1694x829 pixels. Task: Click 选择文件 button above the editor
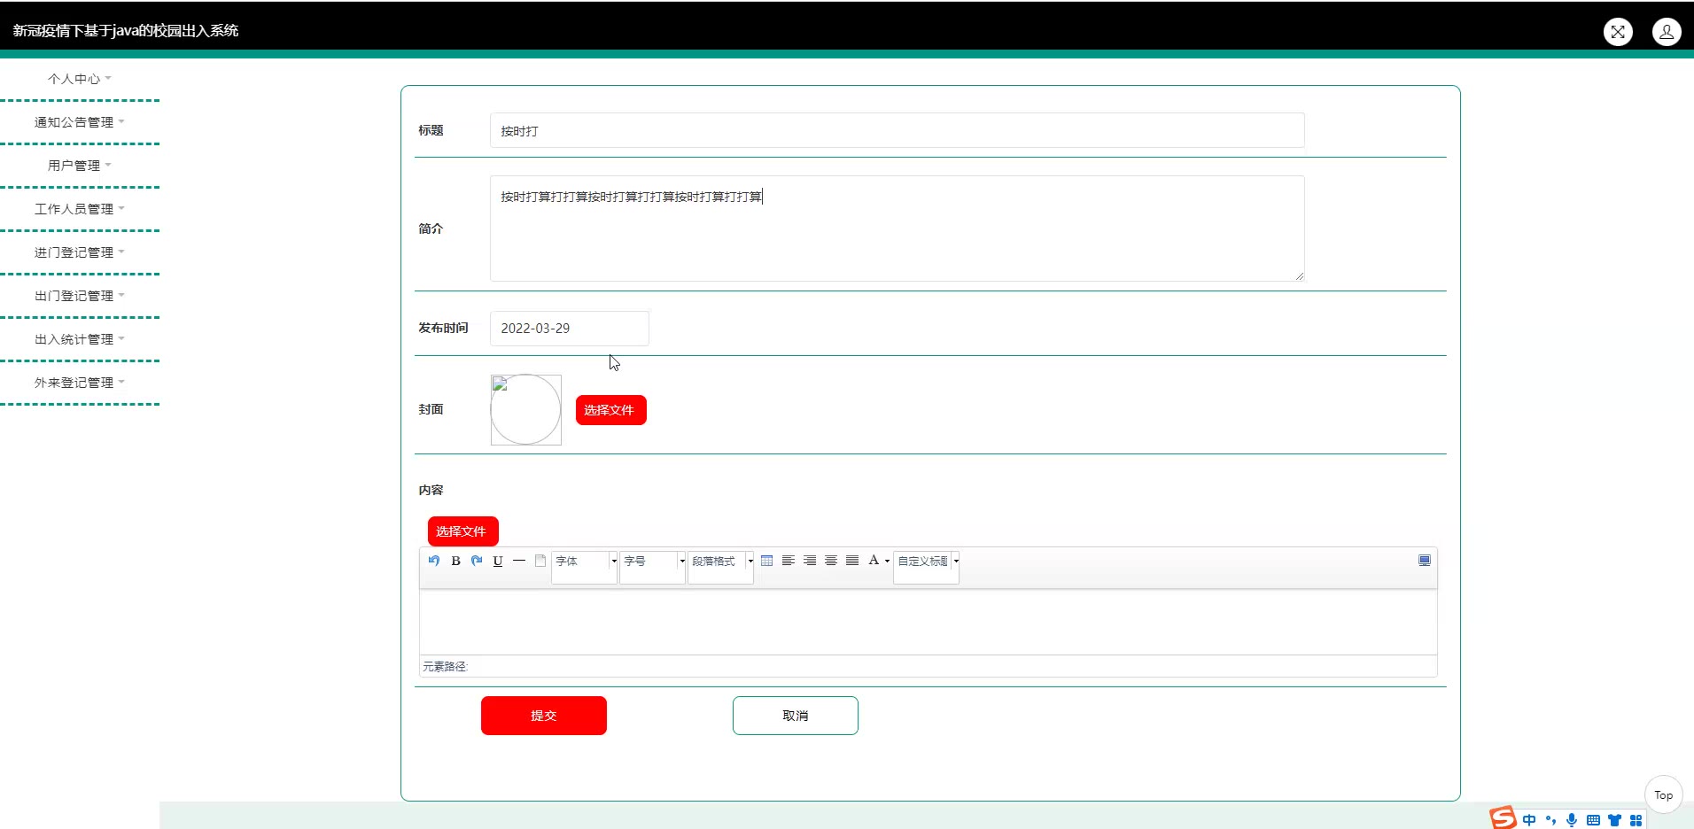tap(463, 531)
